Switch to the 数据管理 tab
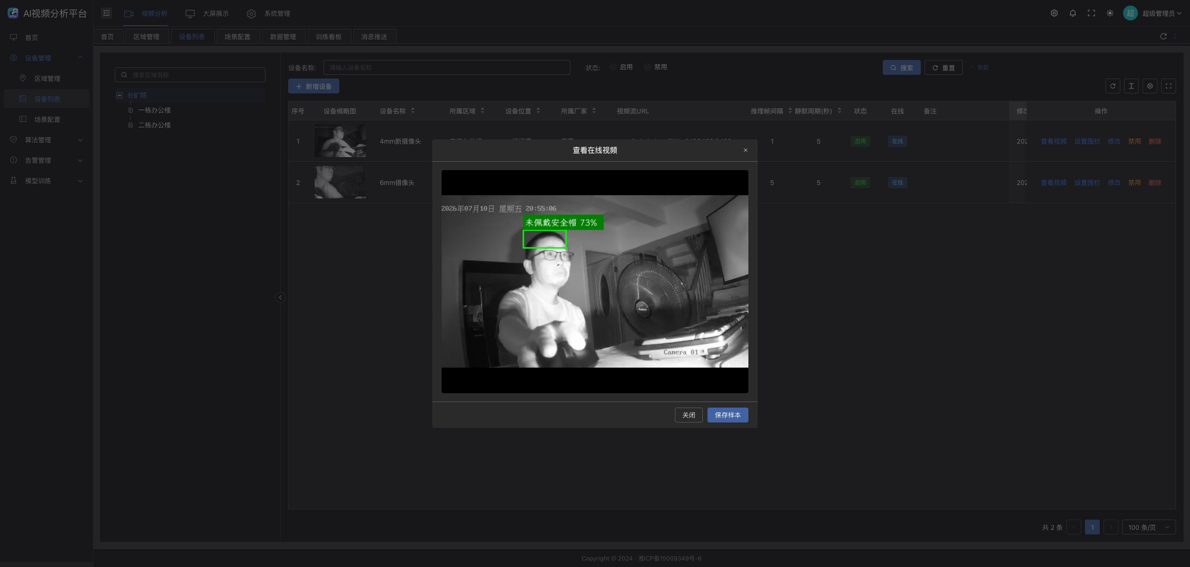 pos(283,36)
